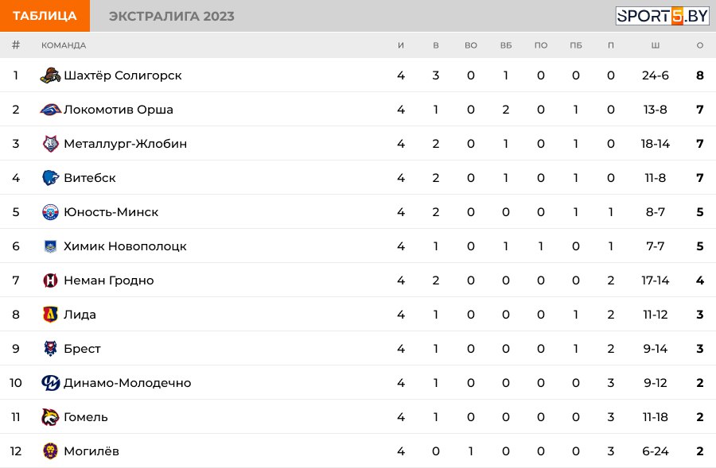716x468 pixels.
Task: Select the ЭКСТРАЛИГА 2023 heading tab
Action: pyautogui.click(x=172, y=16)
